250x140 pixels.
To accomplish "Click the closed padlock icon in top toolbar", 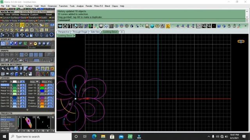I will click(x=229, y=26).
